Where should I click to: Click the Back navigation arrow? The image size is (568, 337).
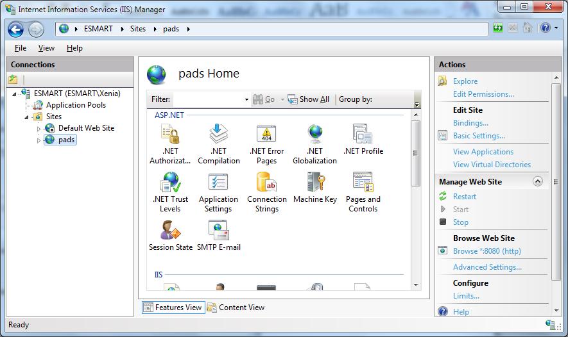tap(16, 29)
